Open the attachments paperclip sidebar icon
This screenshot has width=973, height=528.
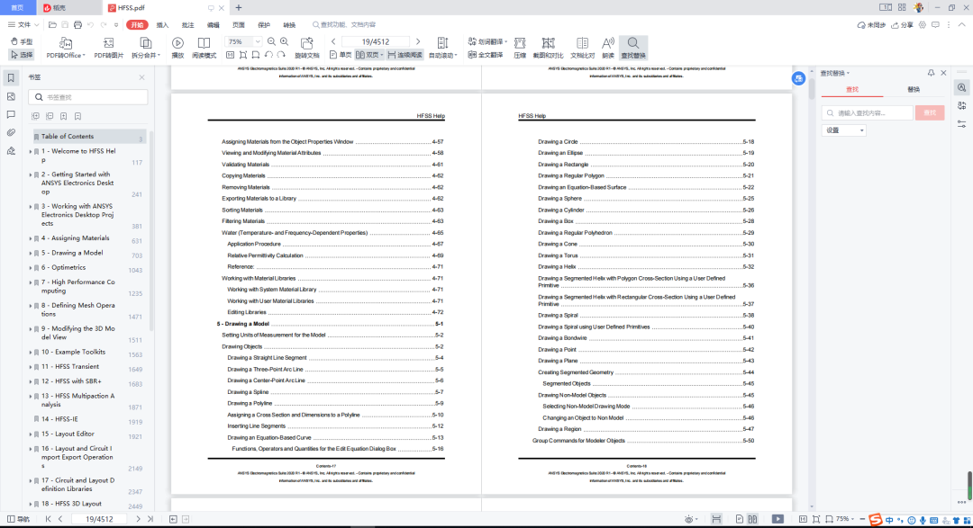click(x=11, y=132)
